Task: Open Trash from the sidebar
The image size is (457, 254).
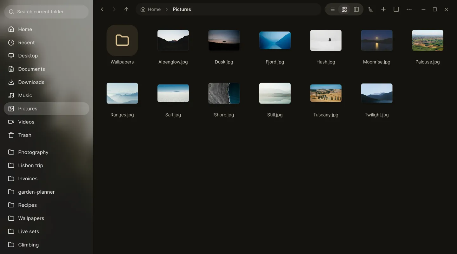Action: point(46,135)
